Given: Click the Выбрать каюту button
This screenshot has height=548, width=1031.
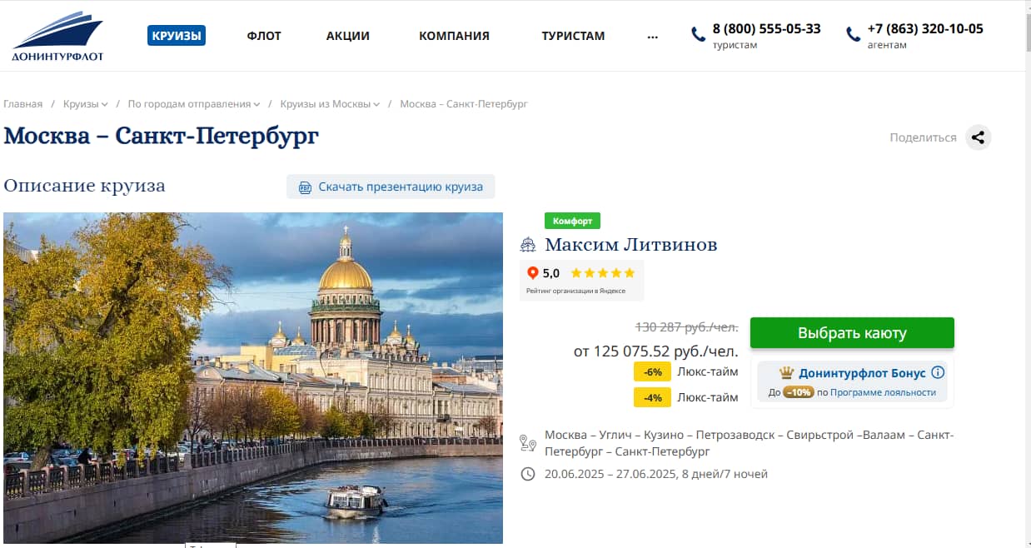Looking at the screenshot, I should click(852, 333).
